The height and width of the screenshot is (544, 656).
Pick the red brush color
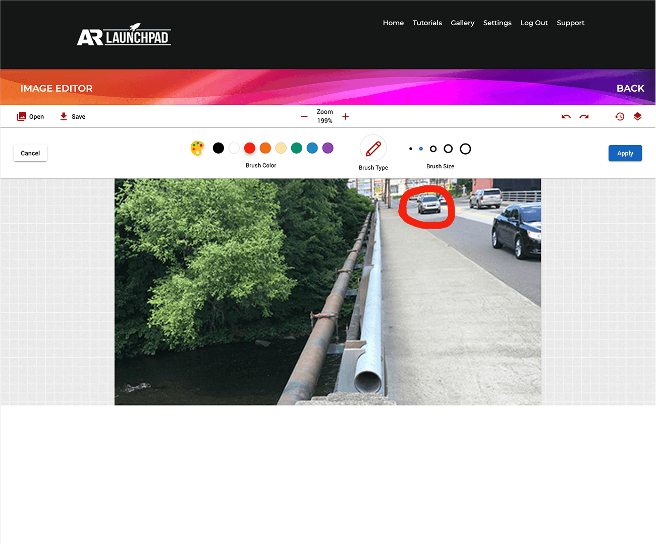pos(250,148)
